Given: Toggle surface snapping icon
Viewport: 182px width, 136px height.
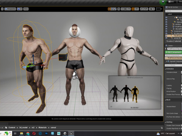Looking at the screenshot, I should [x=122, y=9].
